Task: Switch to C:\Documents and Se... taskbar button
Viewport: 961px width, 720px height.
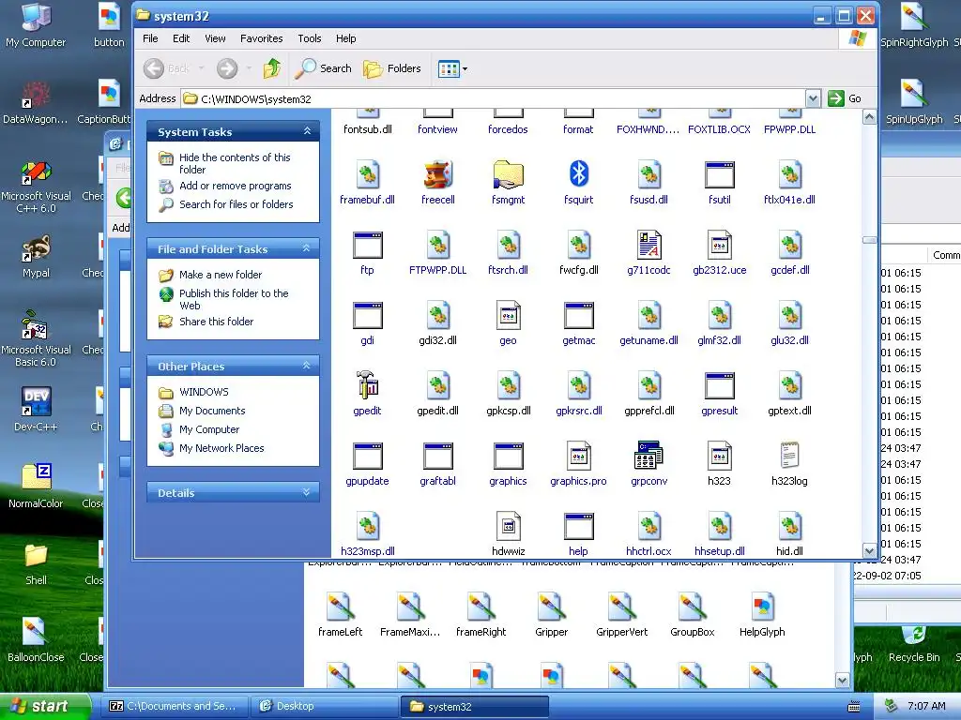Action: [175, 706]
